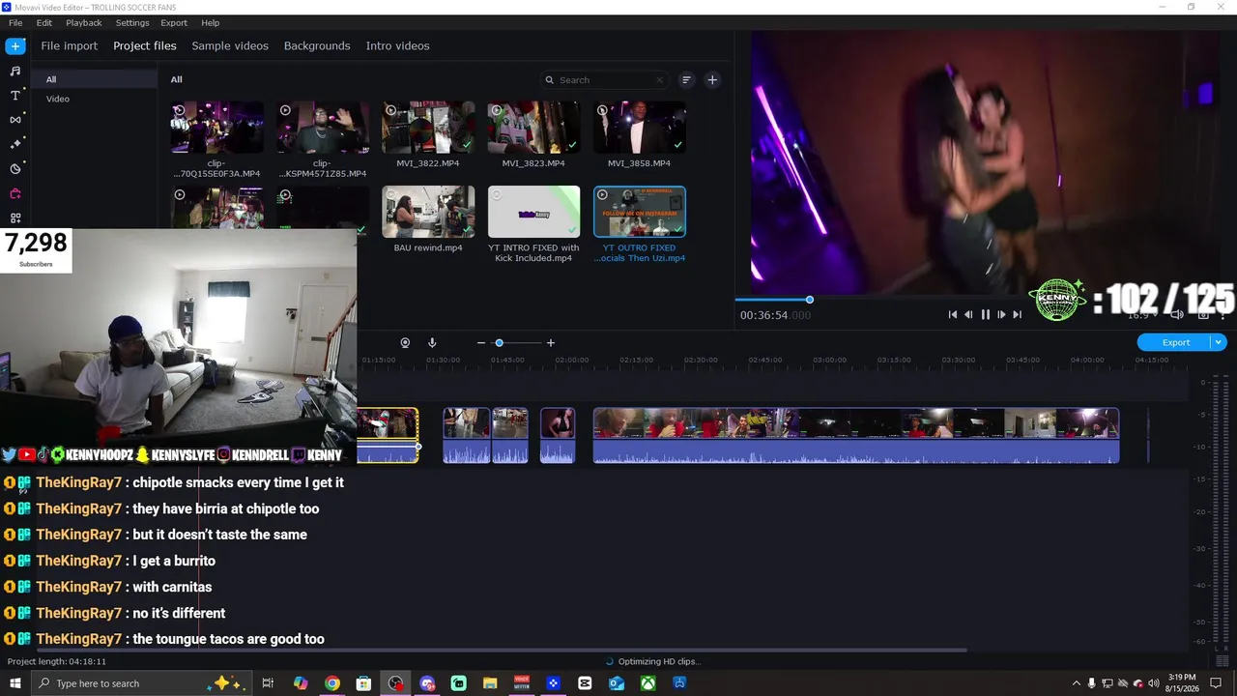
Task: Skip to previous clip in preview
Action: (x=953, y=314)
